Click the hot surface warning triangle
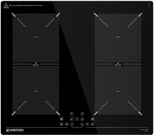Viewport: 154px width, 135px height. click(6, 5)
